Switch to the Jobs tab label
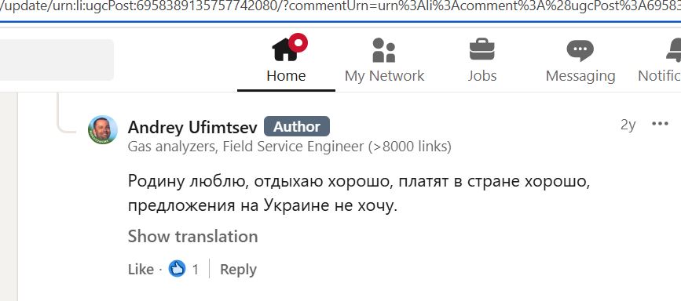The image size is (681, 301). click(482, 76)
